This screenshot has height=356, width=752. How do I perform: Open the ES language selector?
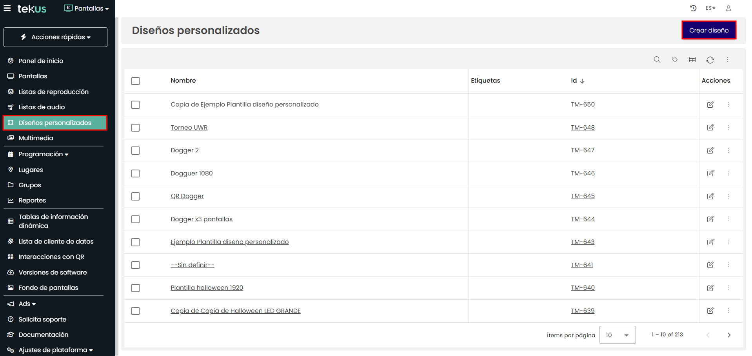pos(710,8)
